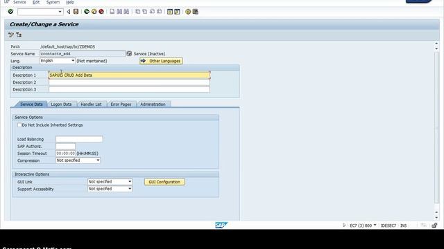Screen dimensions: 444x249
Task: Check Do Not Include Inherited Settings
Action: click(x=19, y=125)
